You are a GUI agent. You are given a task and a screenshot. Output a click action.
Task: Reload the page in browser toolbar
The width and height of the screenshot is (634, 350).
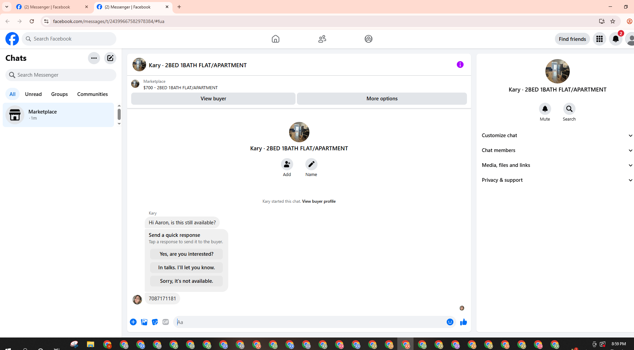click(x=32, y=21)
